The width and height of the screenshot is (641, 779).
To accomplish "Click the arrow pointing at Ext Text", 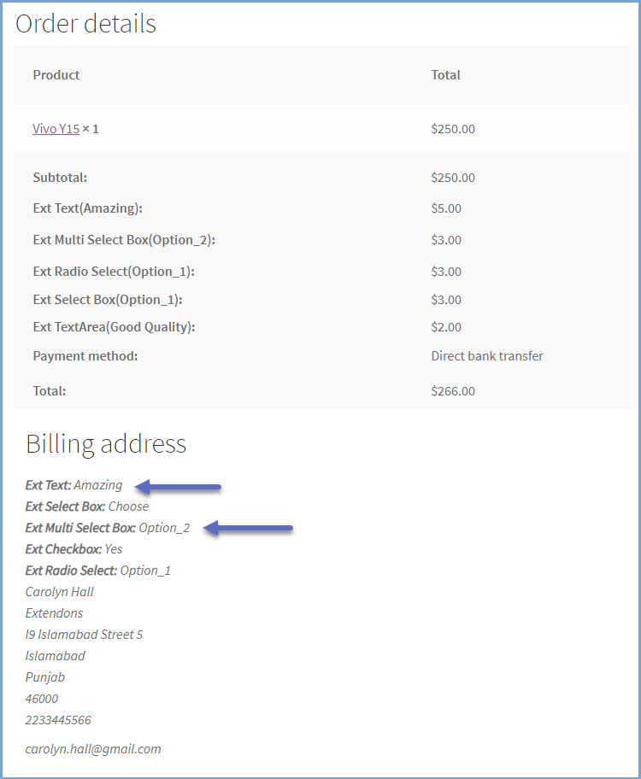I will 179,487.
